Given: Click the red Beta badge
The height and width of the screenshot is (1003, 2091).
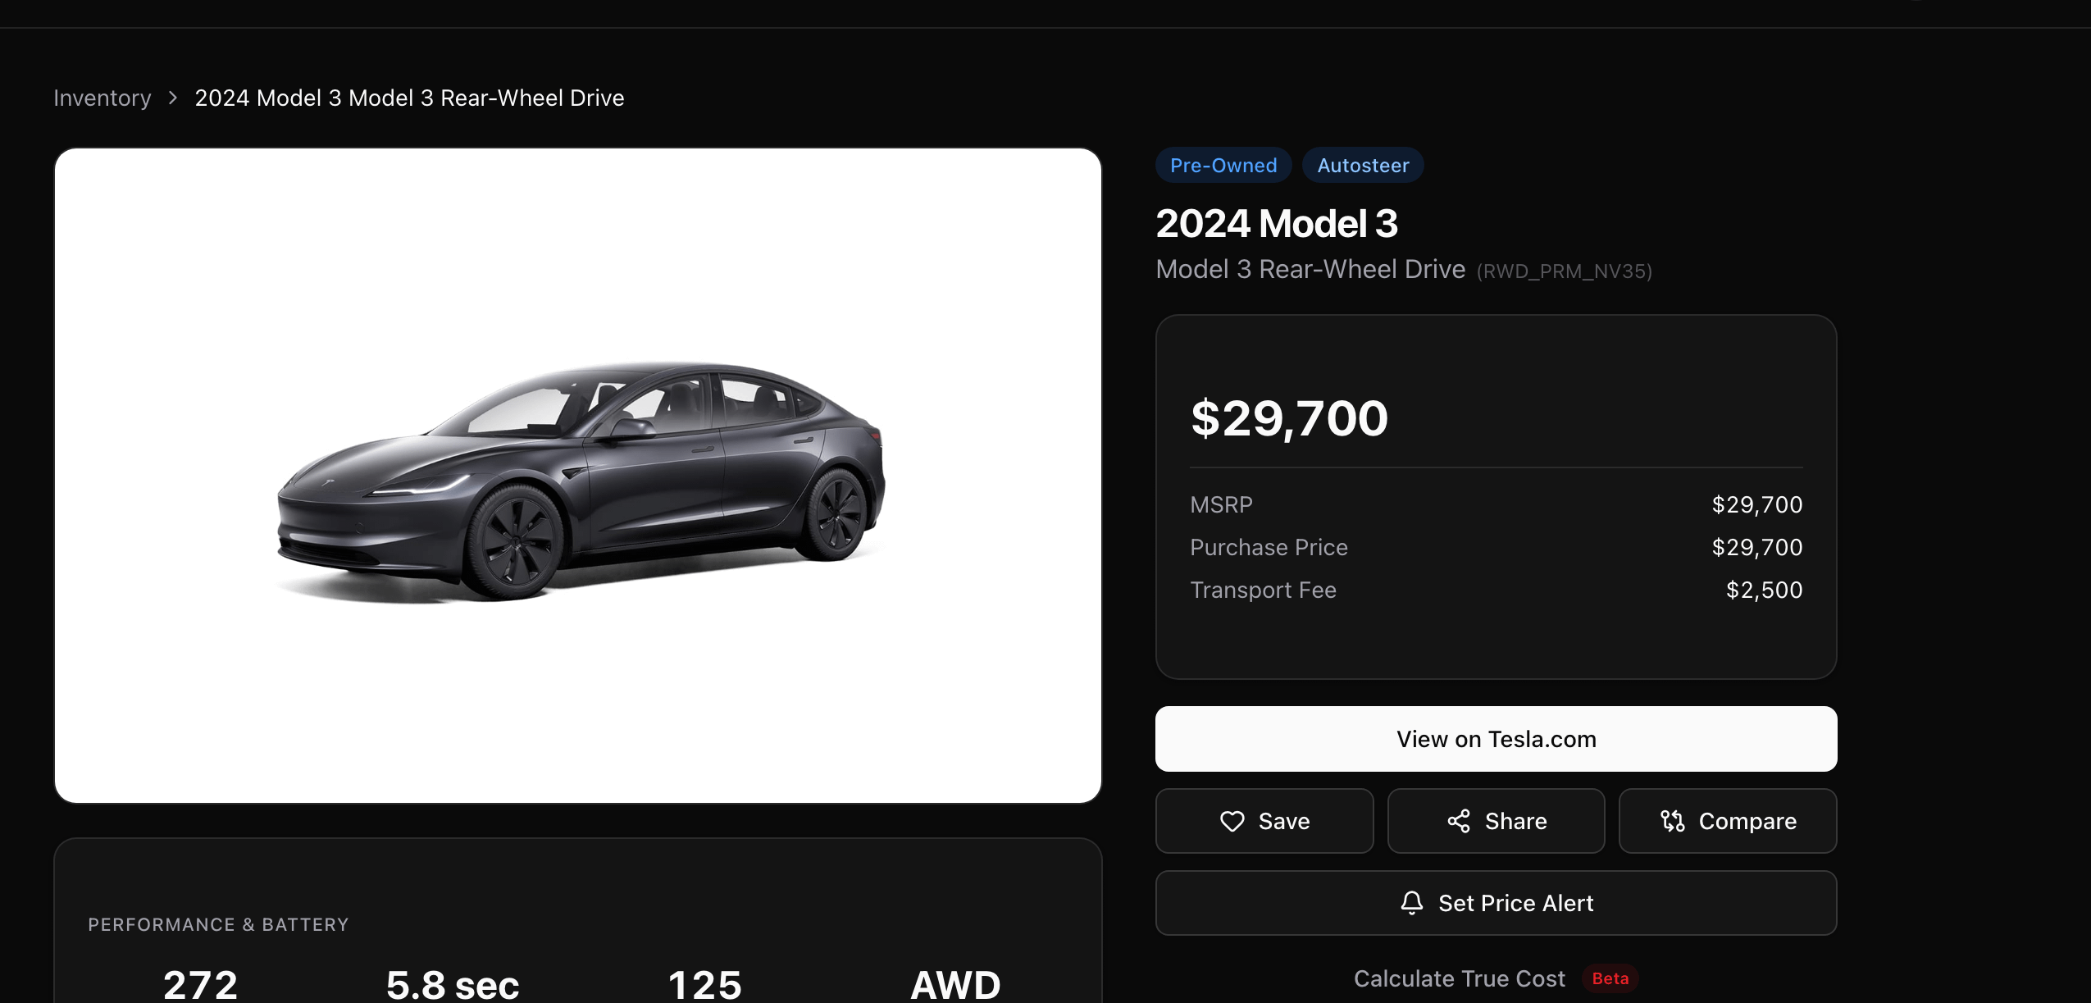Looking at the screenshot, I should point(1610,978).
